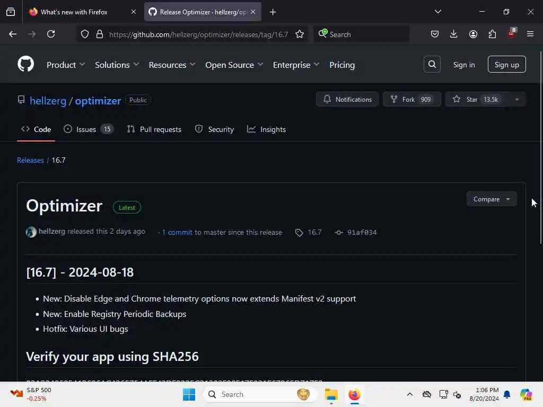Screen dimensions: 543x407
Task: Click the Verify your app using SHA256 heading
Action: pos(112,357)
